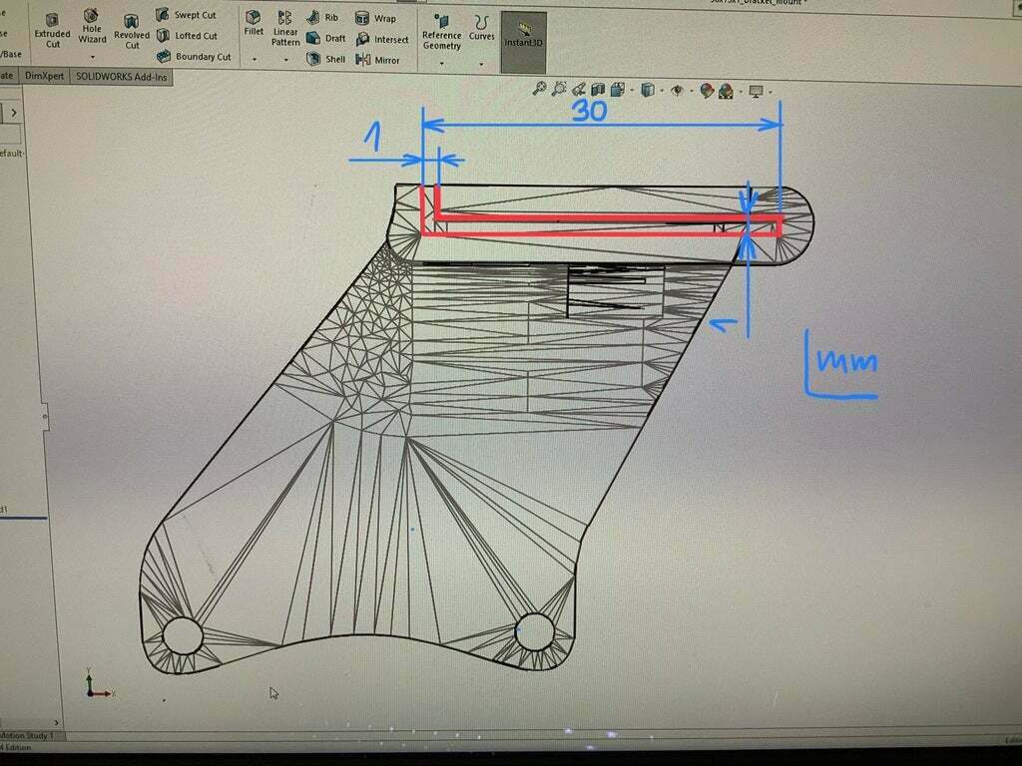
Task: Expand the View Settings dropdown arrow
Action: [x=770, y=92]
